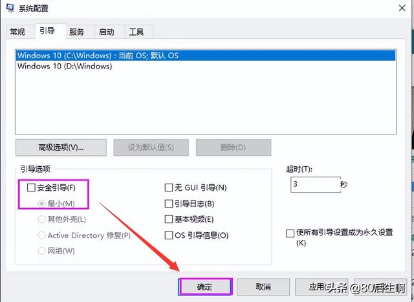Screen dimensions: 414x302
Task: Click the 取消 cancel button
Action: tap(263, 286)
